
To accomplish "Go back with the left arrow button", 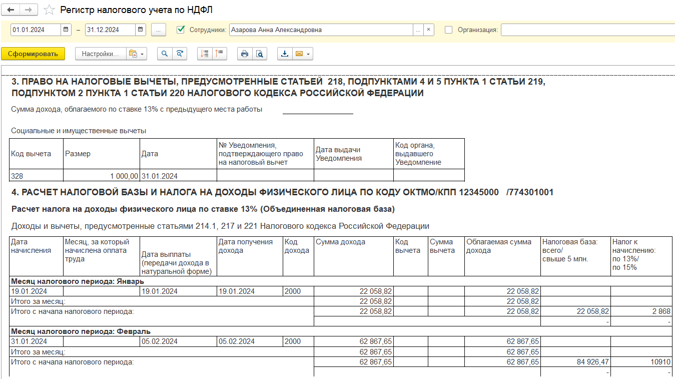I will (x=12, y=10).
